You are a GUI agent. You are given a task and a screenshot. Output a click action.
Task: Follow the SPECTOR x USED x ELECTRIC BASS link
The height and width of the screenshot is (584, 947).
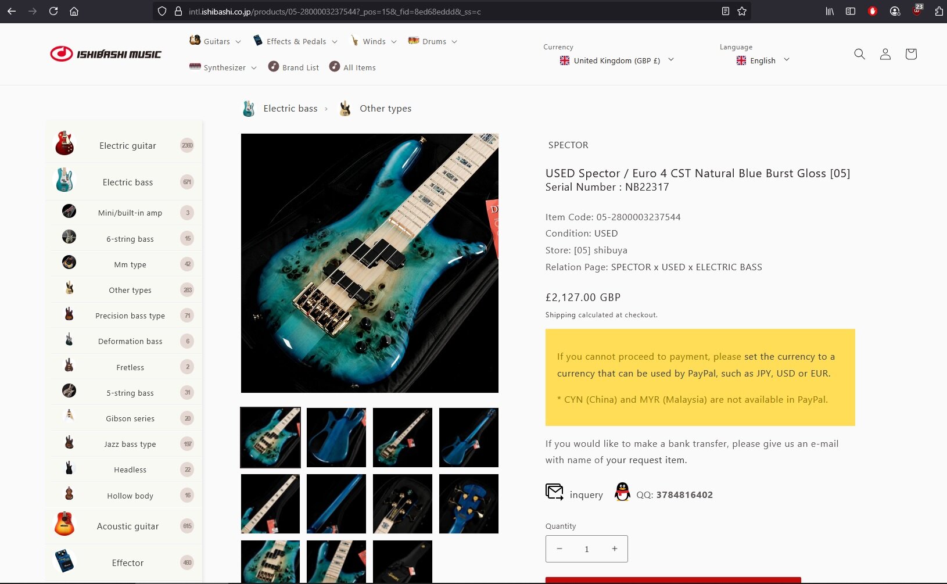[687, 267]
